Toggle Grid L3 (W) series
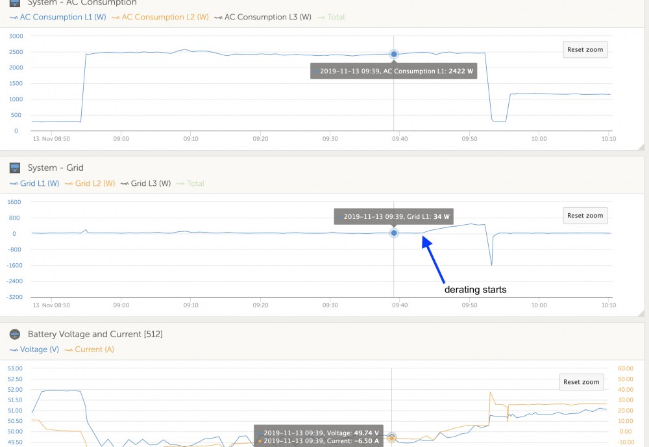 pyautogui.click(x=145, y=183)
